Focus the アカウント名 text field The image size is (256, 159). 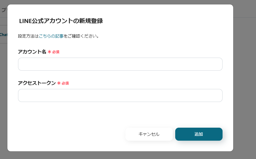coord(120,64)
